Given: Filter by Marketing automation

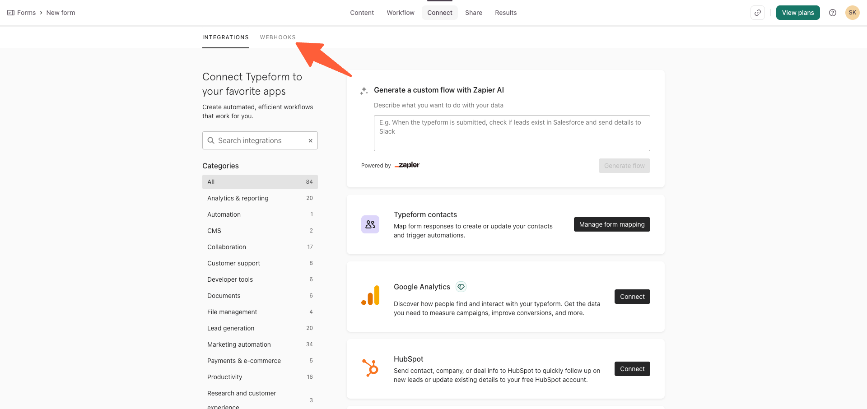Looking at the screenshot, I should tap(260, 344).
